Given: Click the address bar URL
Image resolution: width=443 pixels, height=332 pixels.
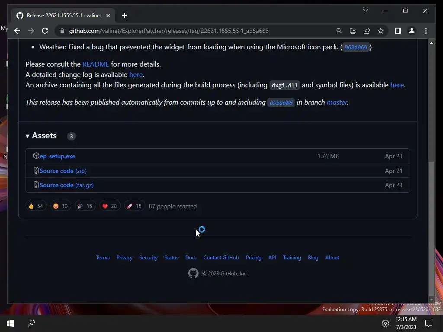Looking at the screenshot, I should coord(169,31).
